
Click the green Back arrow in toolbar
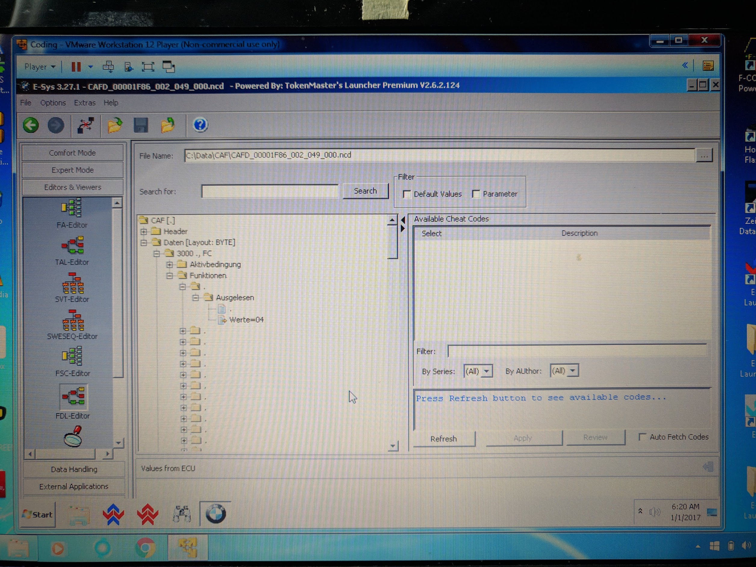(31, 125)
